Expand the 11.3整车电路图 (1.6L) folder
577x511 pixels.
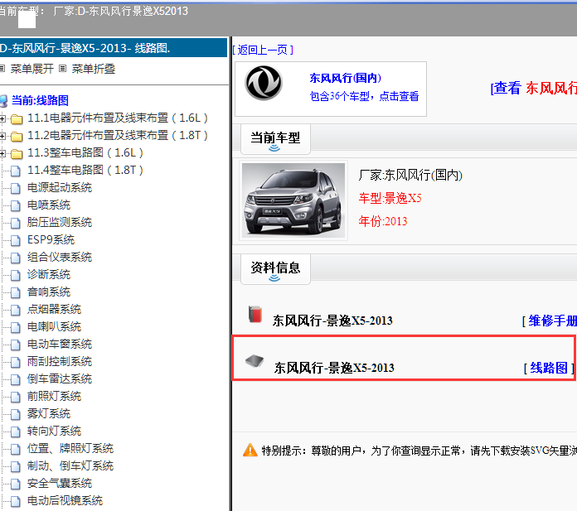[x=2, y=153]
